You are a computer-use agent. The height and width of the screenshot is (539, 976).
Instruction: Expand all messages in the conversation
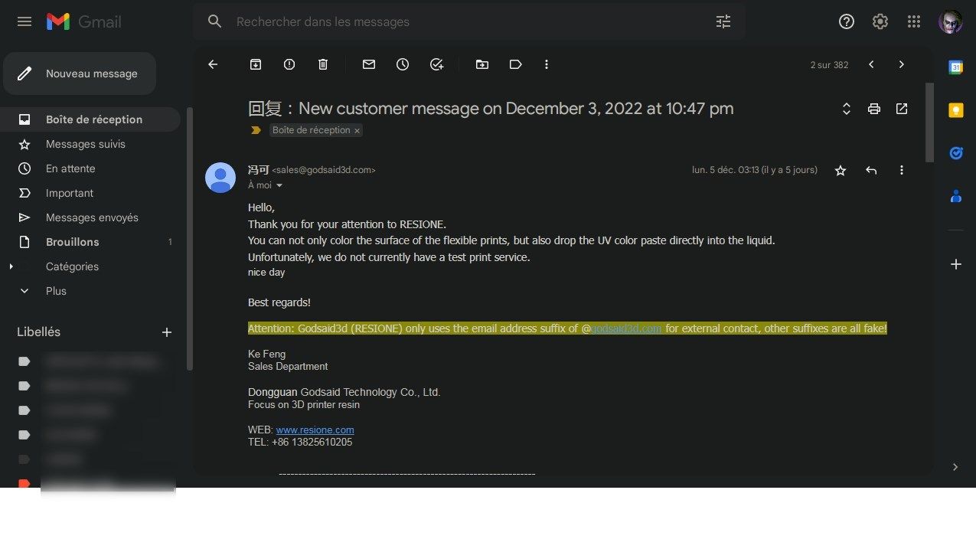pyautogui.click(x=847, y=109)
